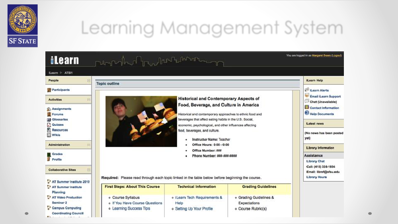
Task: Open Campus Computing Coordinating Council site
Action: pos(68,210)
